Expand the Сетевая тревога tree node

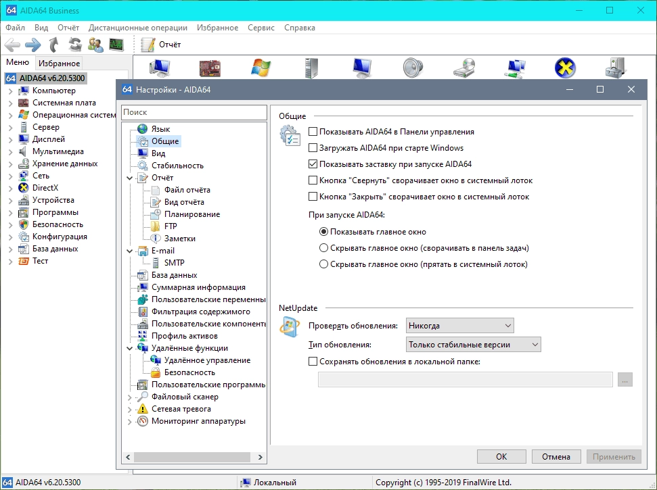(129, 410)
